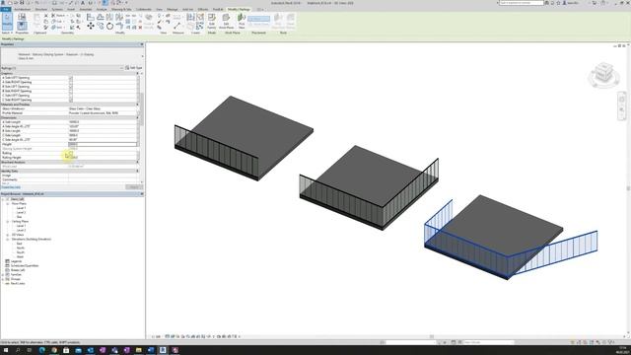Collapse the Materials and Finishes section
The height and width of the screenshot is (355, 631).
tap(138, 105)
